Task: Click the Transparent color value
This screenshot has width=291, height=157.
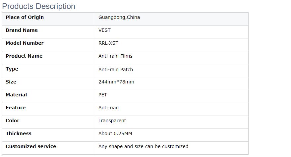Action: point(112,121)
